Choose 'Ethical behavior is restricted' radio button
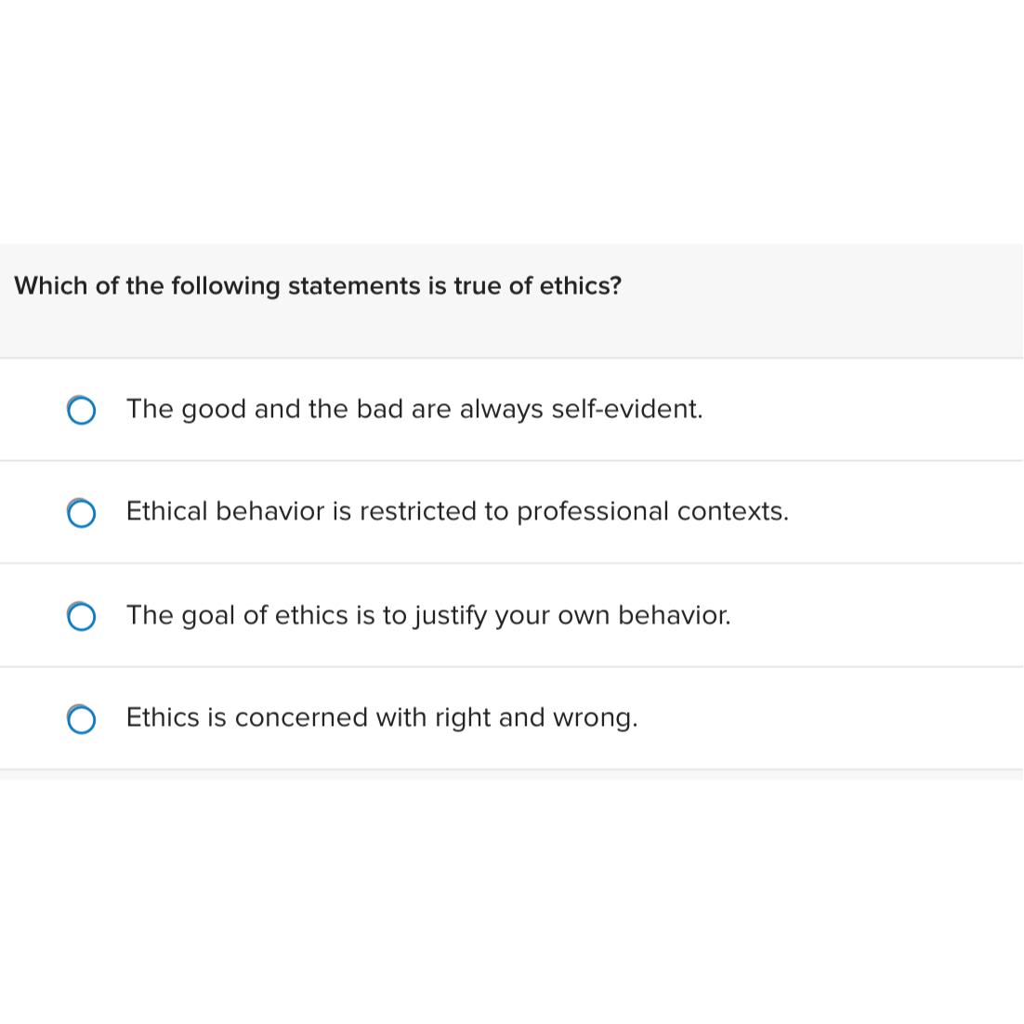This screenshot has height=1024, width=1024. tap(82, 513)
